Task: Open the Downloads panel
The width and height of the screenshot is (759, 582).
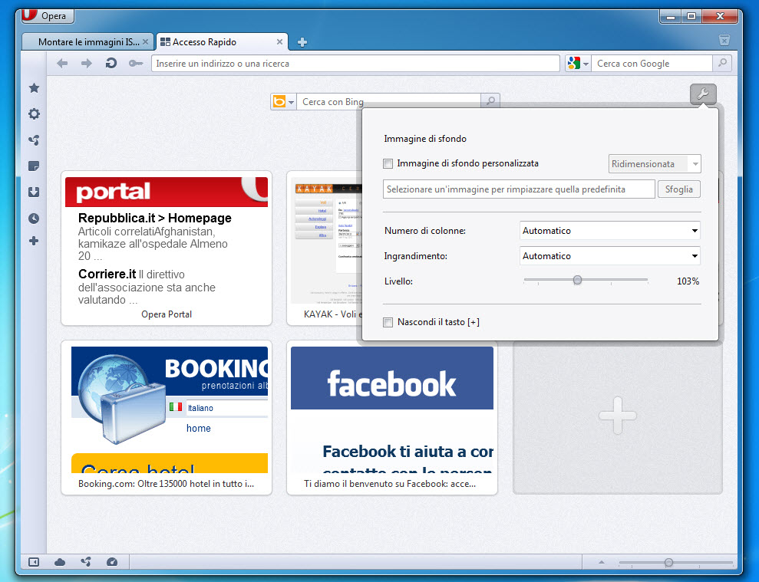Action: coord(34,192)
